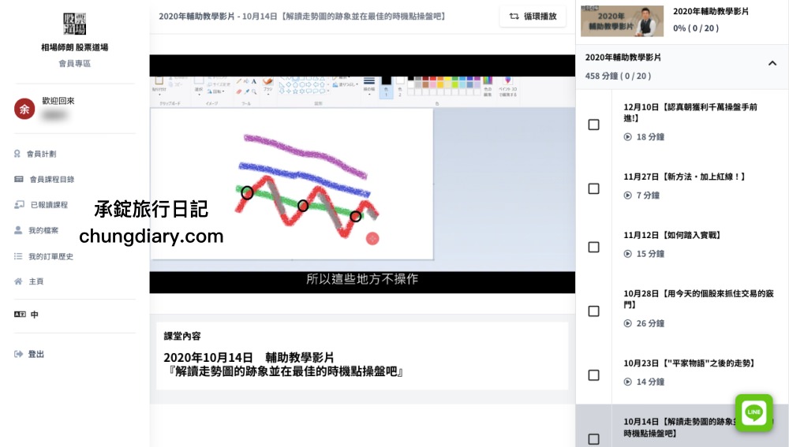This screenshot has width=789, height=447.
Task: Click play icon beside 15 分鐘
Action: [627, 254]
